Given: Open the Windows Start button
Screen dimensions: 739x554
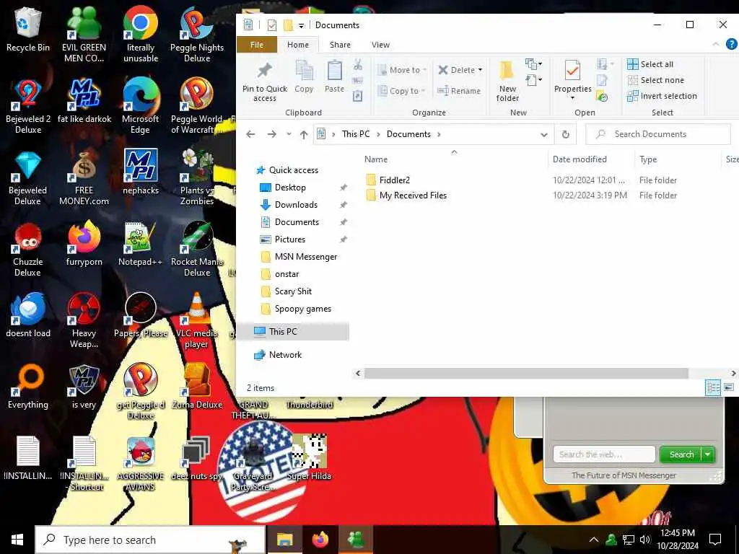Looking at the screenshot, I should pos(17,540).
